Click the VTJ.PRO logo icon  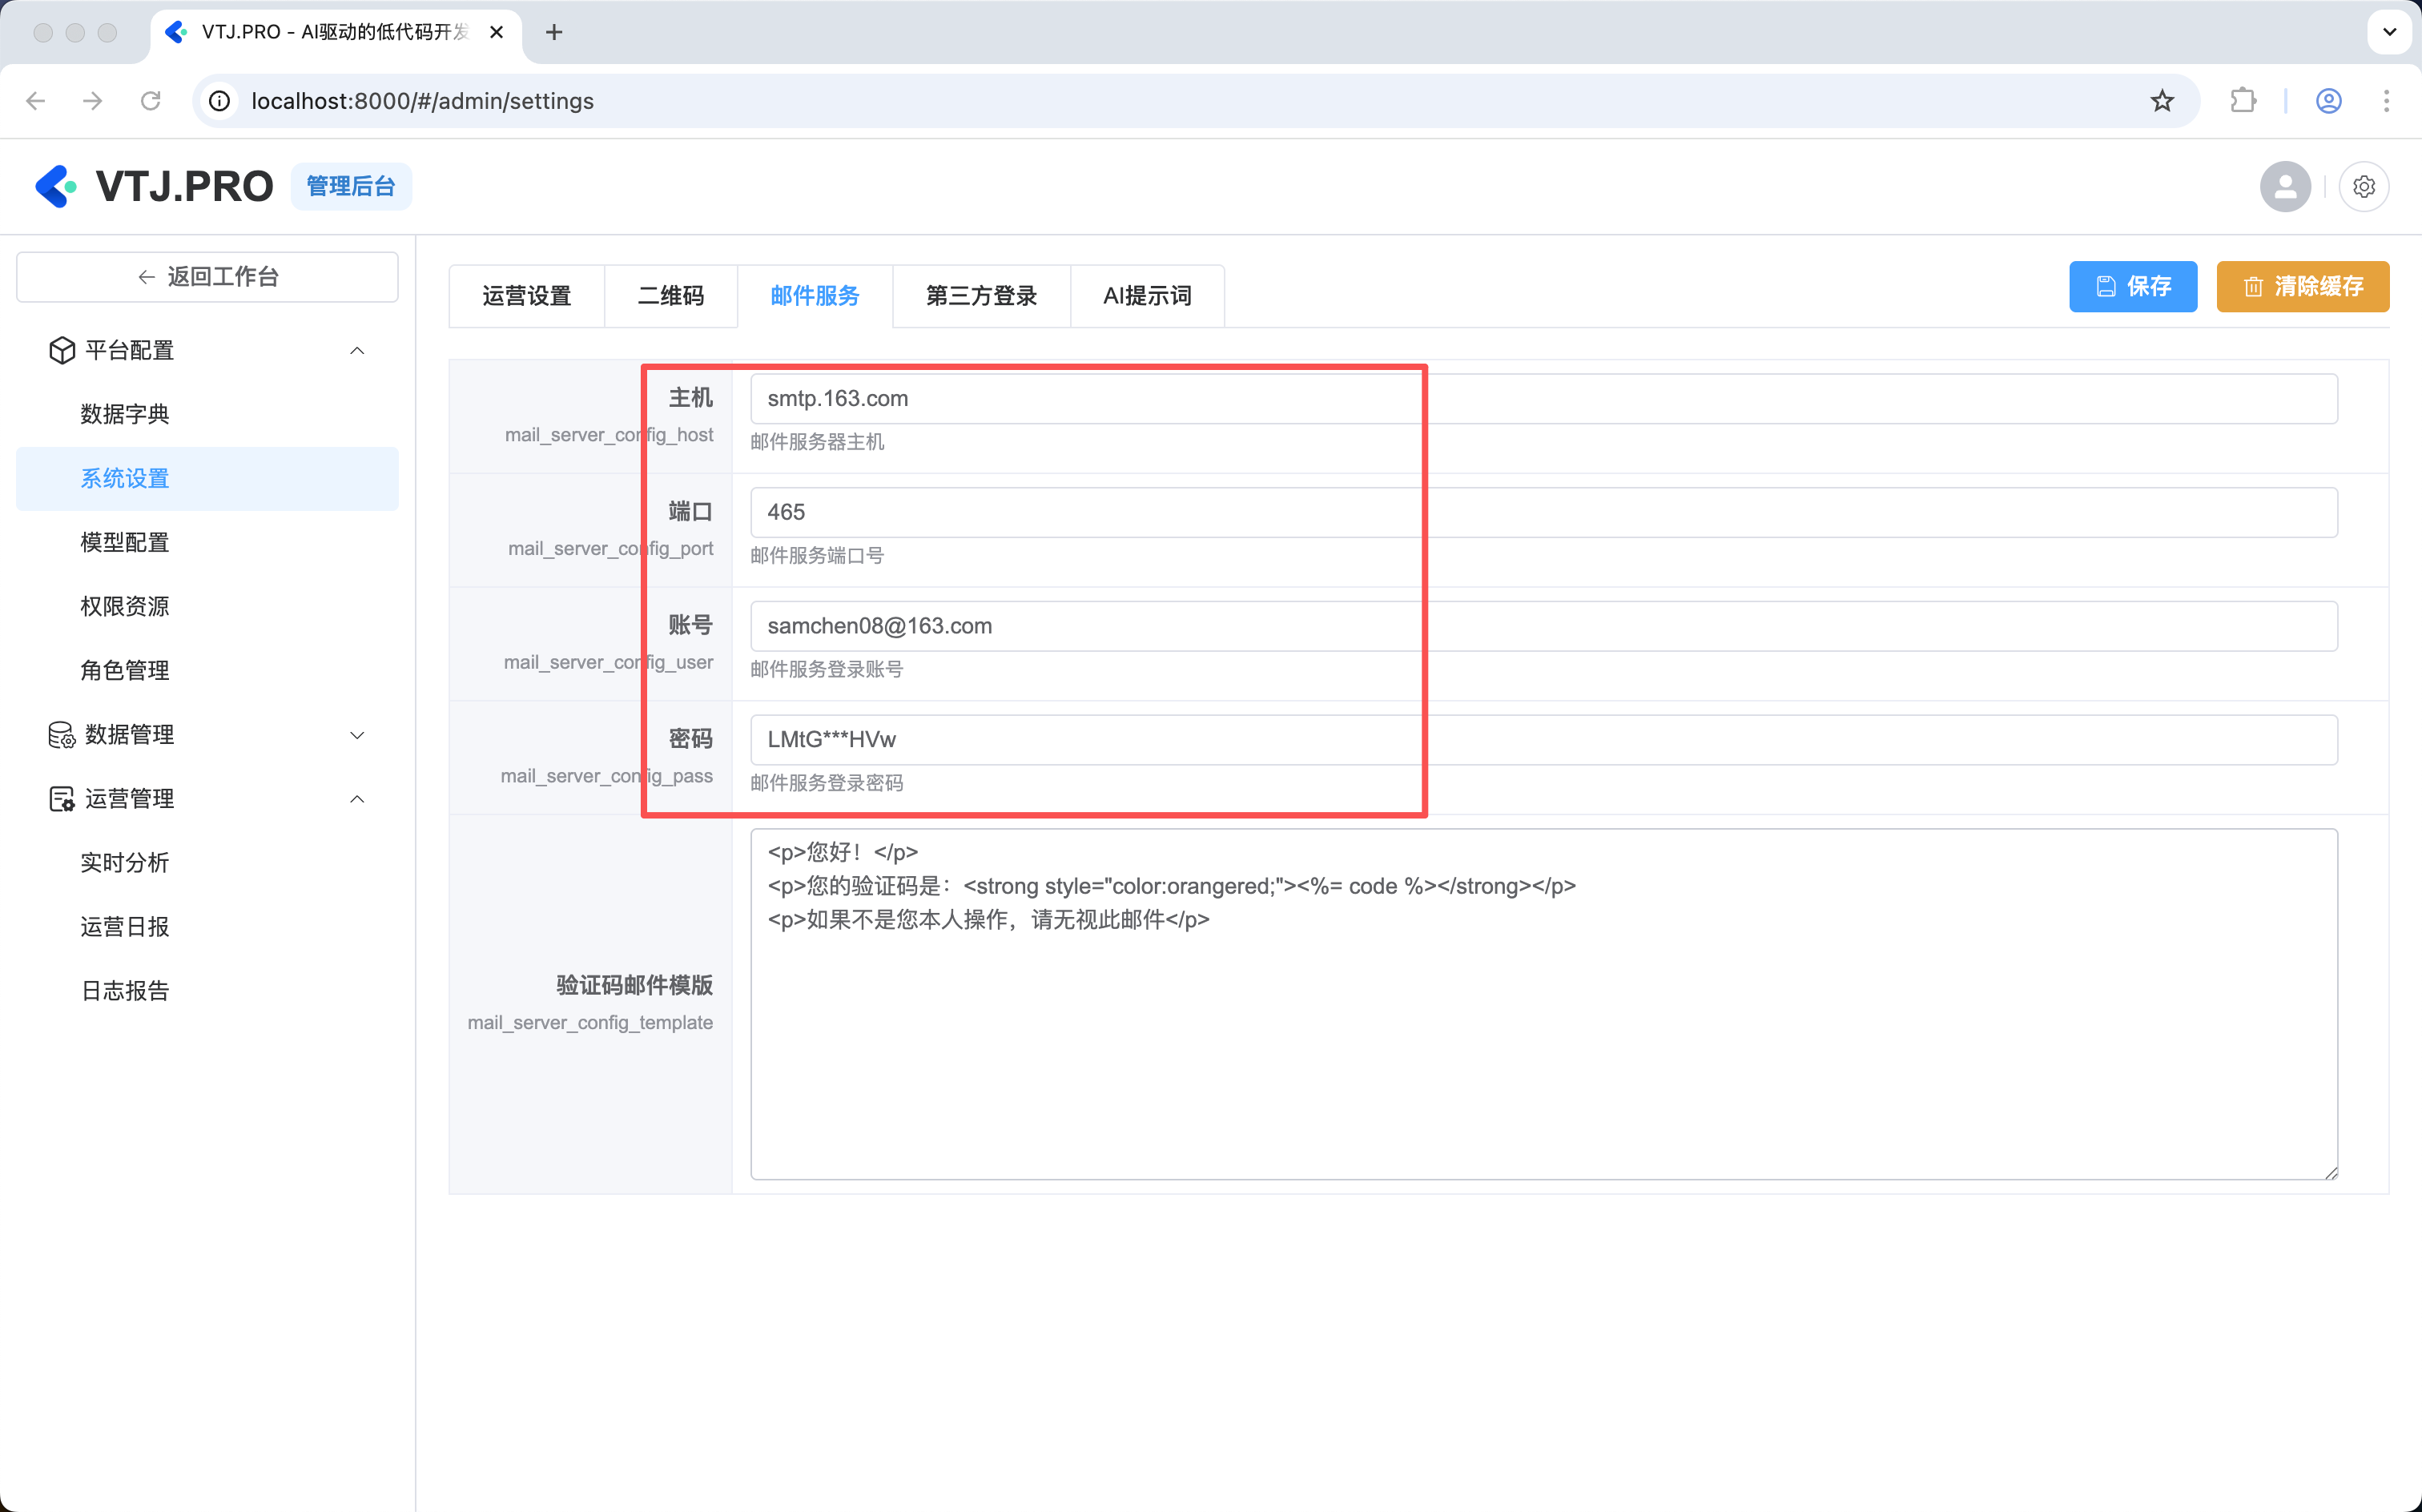click(56, 186)
